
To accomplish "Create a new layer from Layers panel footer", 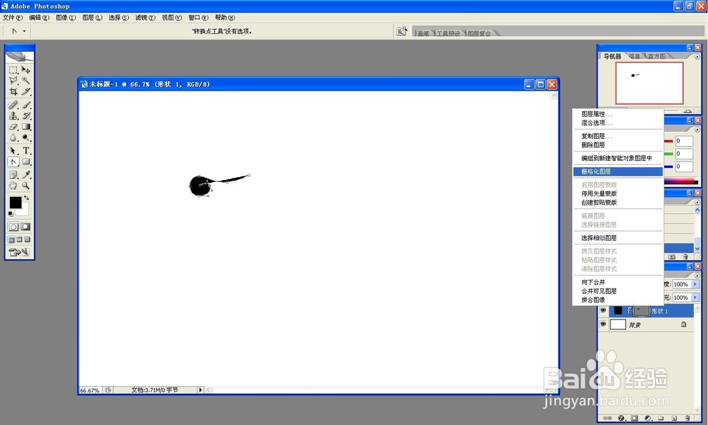I will pos(674,418).
